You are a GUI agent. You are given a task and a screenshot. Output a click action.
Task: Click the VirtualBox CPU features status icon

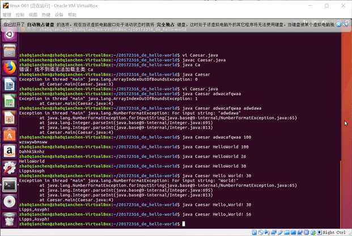(306, 233)
